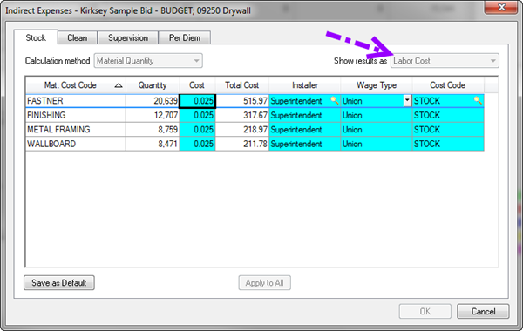Screen dimensions: 523x331
Task: Open the Calculation method dropdown
Action: [148, 61]
